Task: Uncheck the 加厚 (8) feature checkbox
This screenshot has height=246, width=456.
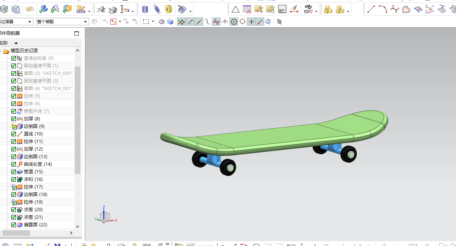Action: tap(14, 119)
